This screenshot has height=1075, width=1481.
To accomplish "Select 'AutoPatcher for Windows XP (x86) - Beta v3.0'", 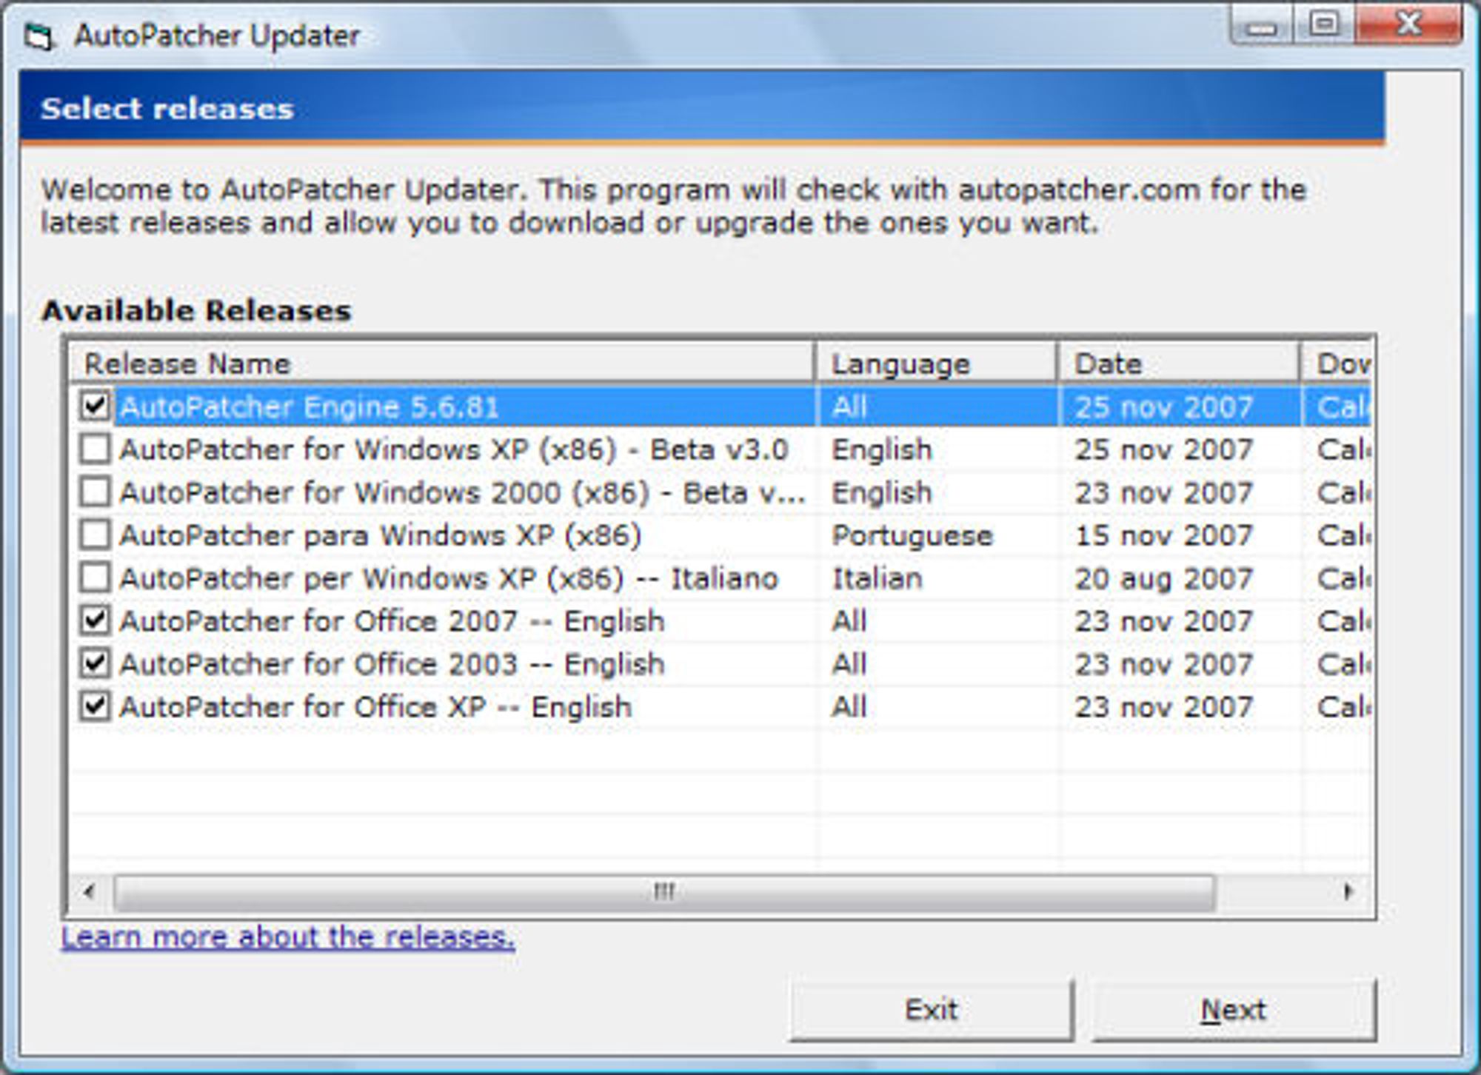I will 454,449.
